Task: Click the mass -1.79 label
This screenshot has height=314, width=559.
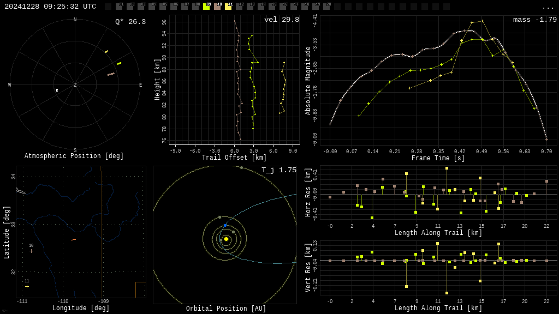Action: (x=534, y=20)
